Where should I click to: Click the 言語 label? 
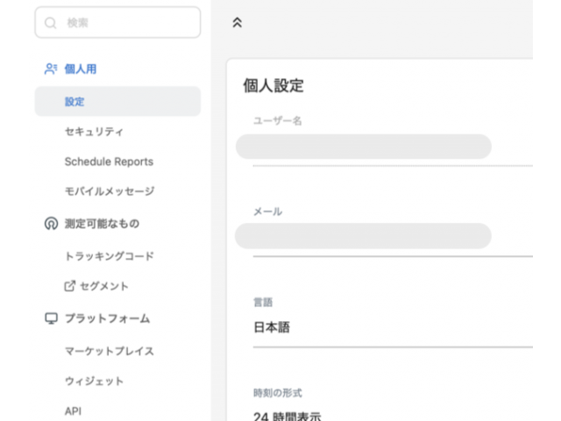pyautogui.click(x=263, y=302)
